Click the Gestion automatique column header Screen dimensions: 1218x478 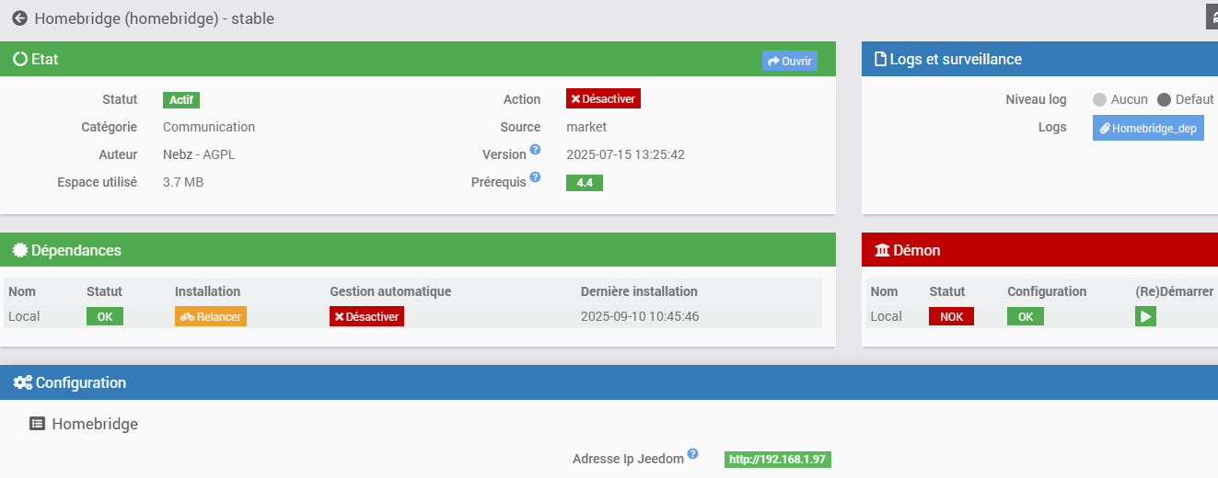coord(390,291)
